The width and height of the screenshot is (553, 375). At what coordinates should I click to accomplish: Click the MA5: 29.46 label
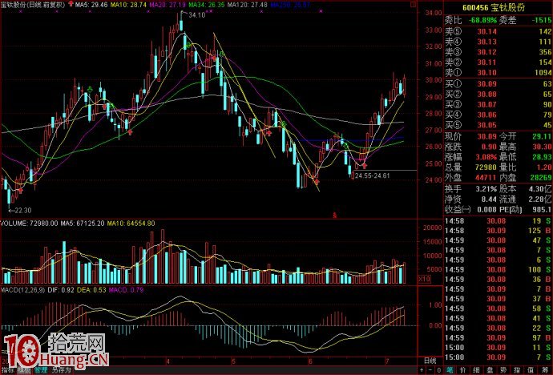pyautogui.click(x=91, y=5)
